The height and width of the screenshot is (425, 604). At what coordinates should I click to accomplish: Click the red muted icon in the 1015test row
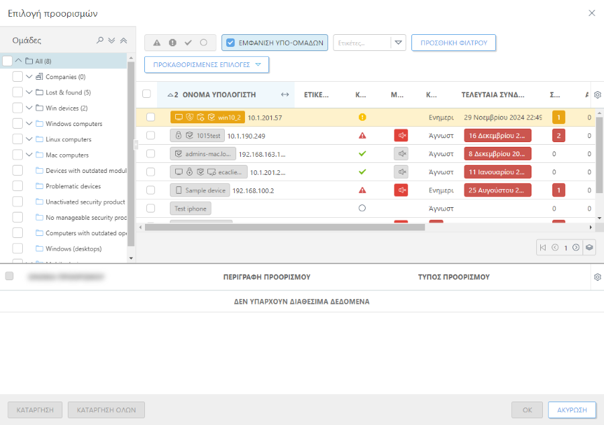pyautogui.click(x=401, y=135)
